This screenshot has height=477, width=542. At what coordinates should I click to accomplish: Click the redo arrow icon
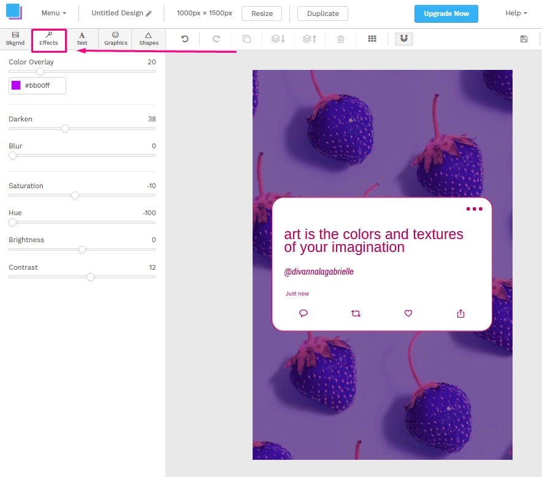[216, 39]
